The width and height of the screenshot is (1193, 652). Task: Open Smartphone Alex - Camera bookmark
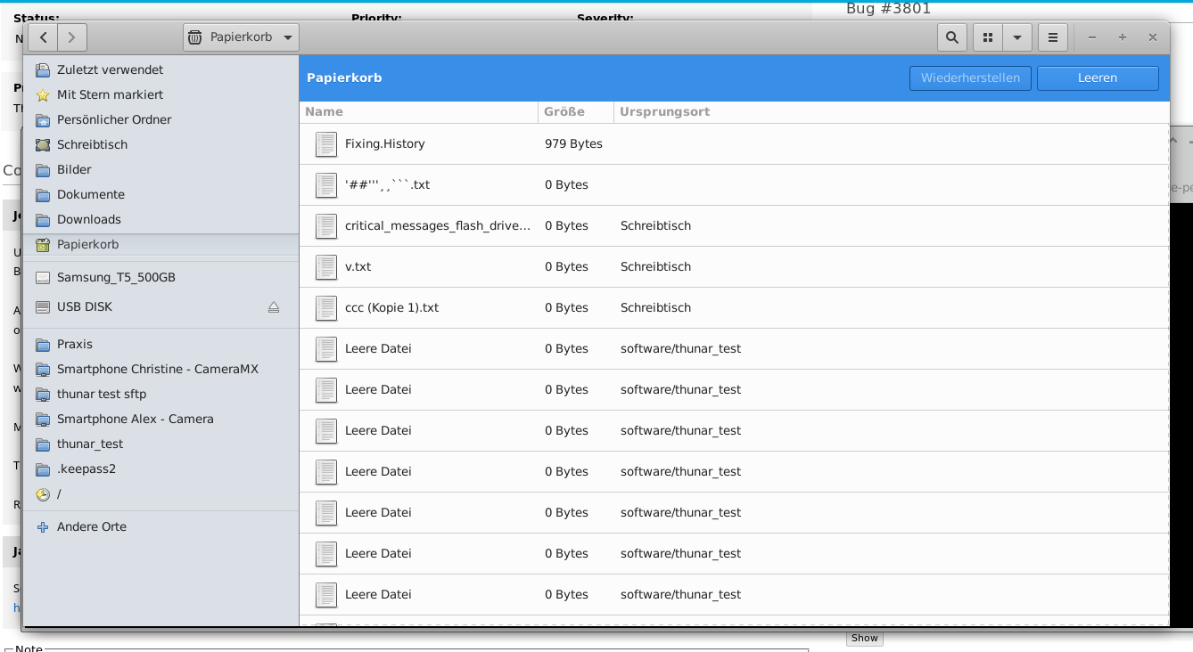point(135,419)
